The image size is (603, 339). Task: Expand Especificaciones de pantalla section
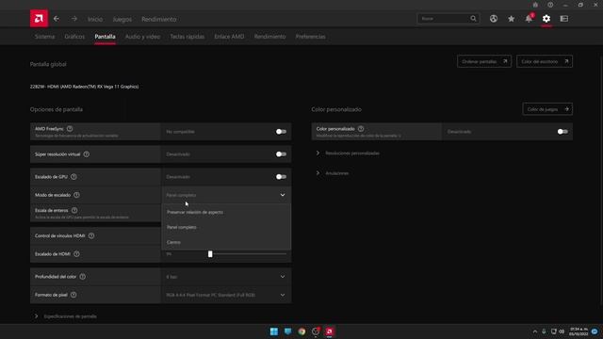pos(66,316)
